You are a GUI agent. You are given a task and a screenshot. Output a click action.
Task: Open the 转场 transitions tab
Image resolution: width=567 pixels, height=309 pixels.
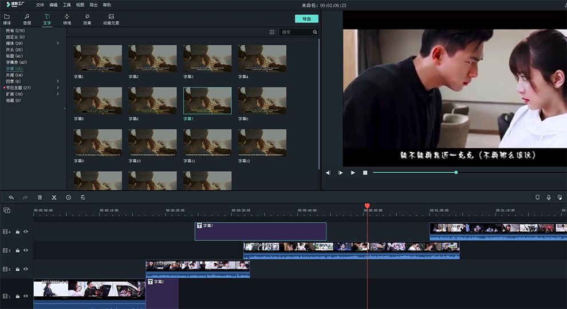[67, 19]
